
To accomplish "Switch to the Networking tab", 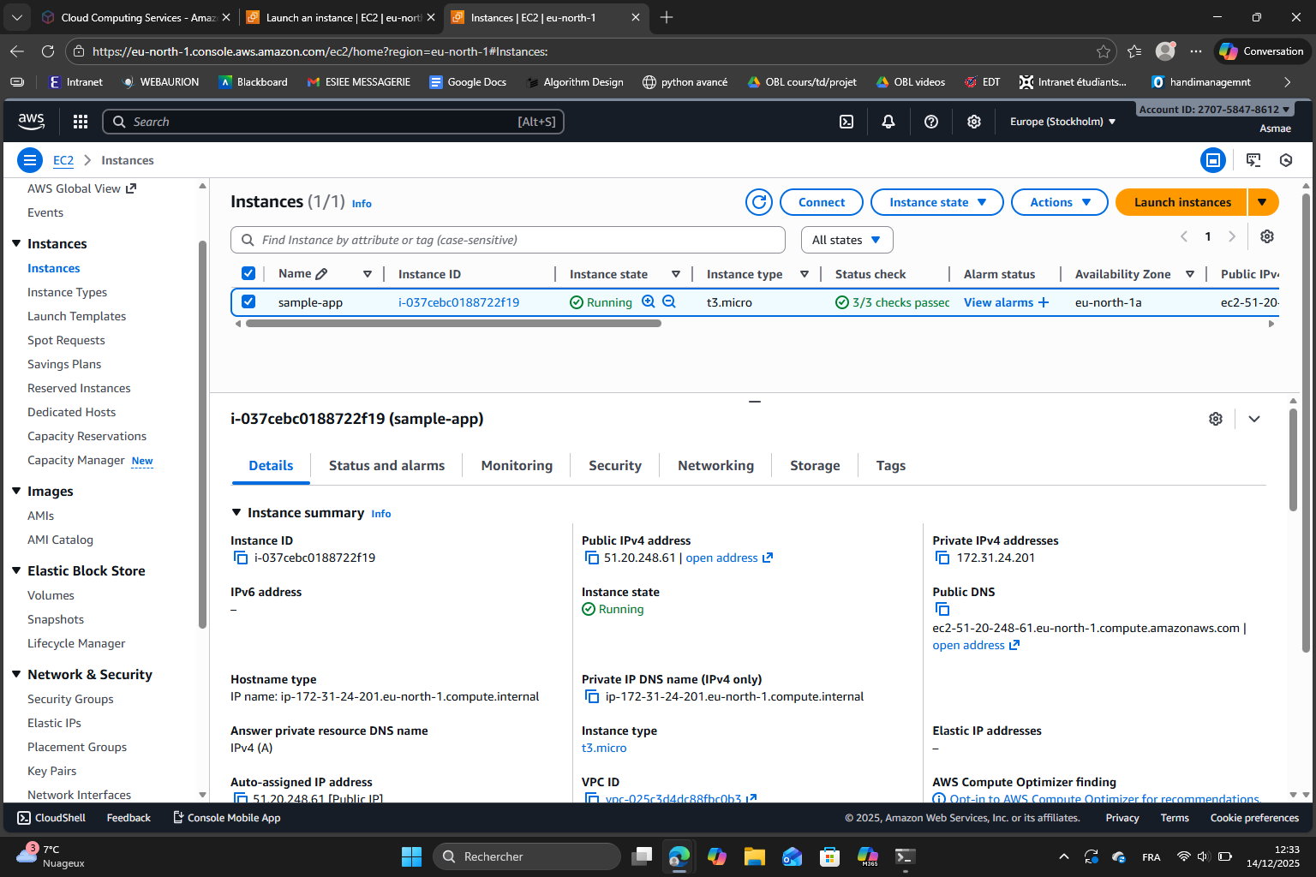I will pos(715,466).
